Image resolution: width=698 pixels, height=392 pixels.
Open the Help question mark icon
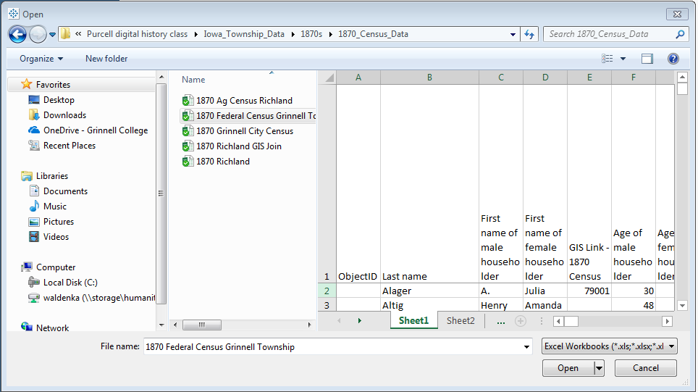click(673, 59)
